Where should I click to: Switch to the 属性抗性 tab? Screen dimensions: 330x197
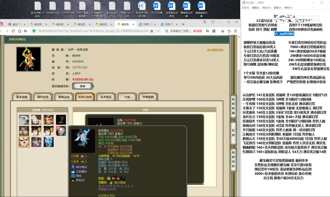[43, 97]
